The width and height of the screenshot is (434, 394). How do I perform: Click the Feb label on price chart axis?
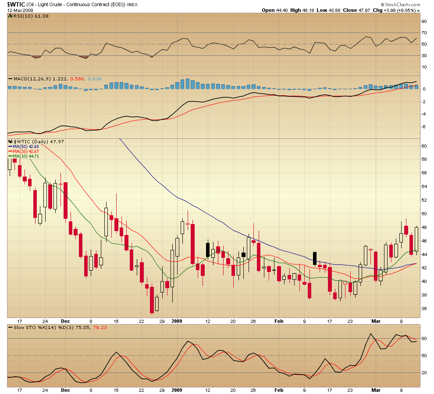tap(279, 321)
